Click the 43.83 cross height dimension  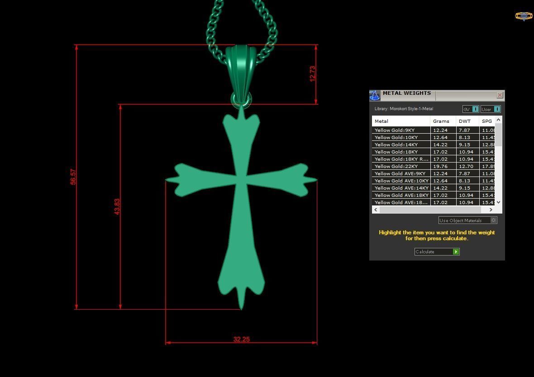coord(117,206)
